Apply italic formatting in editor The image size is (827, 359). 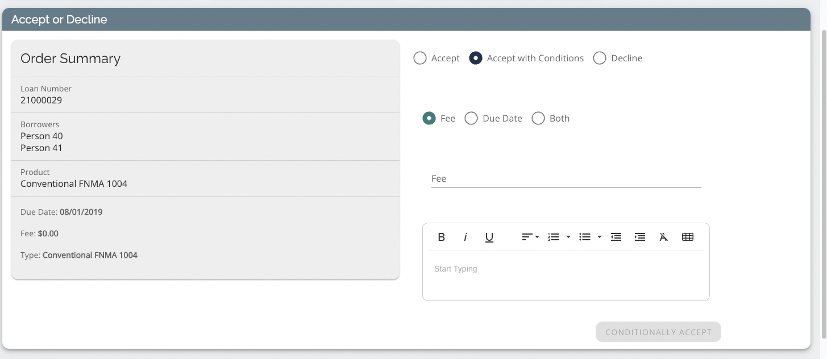click(465, 237)
